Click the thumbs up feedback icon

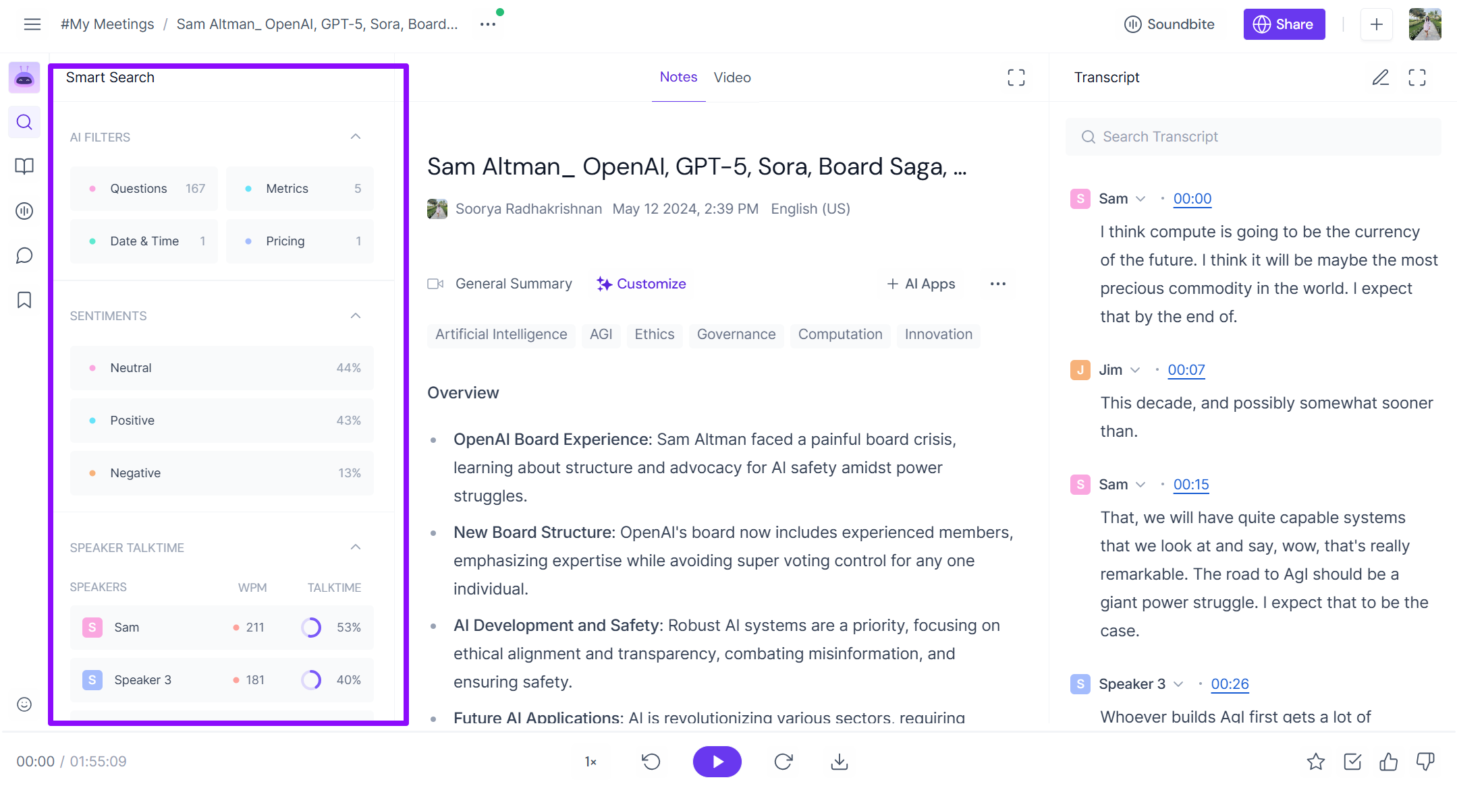[1388, 762]
